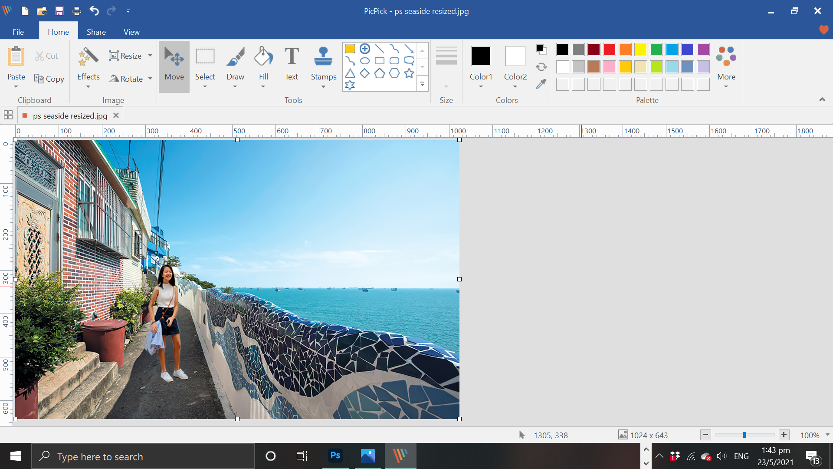
Task: Choose the diamond shape
Action: [x=365, y=73]
